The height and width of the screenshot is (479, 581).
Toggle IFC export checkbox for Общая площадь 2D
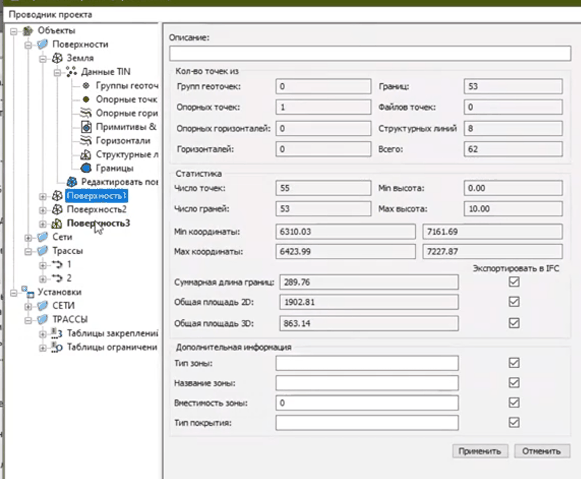pyautogui.click(x=514, y=302)
